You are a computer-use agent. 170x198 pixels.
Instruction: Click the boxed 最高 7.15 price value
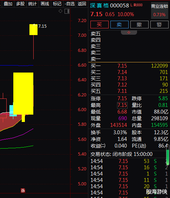coord(122,105)
